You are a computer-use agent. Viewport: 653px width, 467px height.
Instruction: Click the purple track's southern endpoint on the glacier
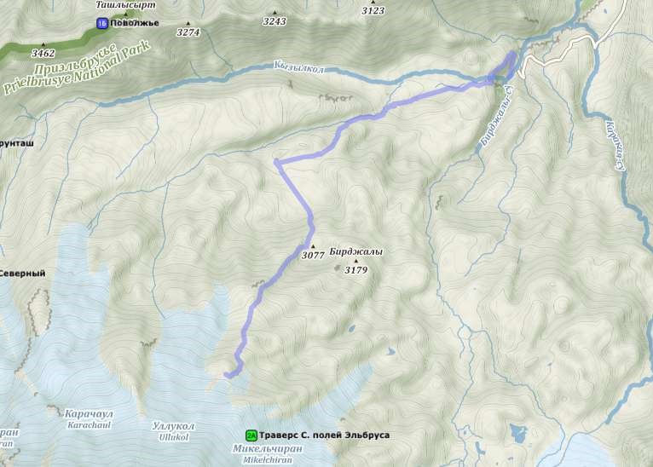[x=227, y=375]
